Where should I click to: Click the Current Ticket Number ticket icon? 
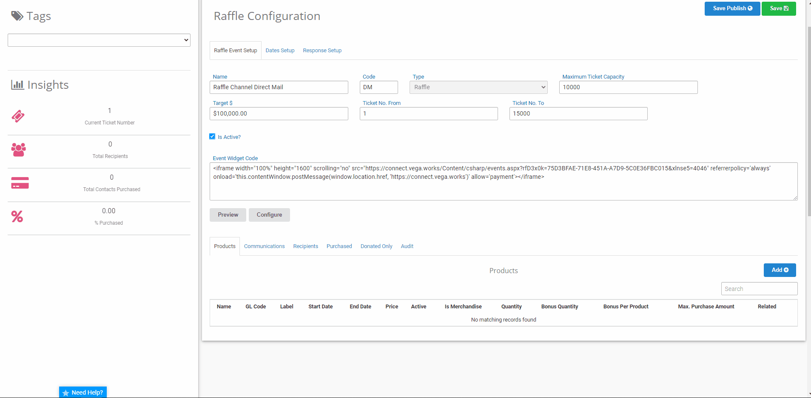click(x=18, y=116)
